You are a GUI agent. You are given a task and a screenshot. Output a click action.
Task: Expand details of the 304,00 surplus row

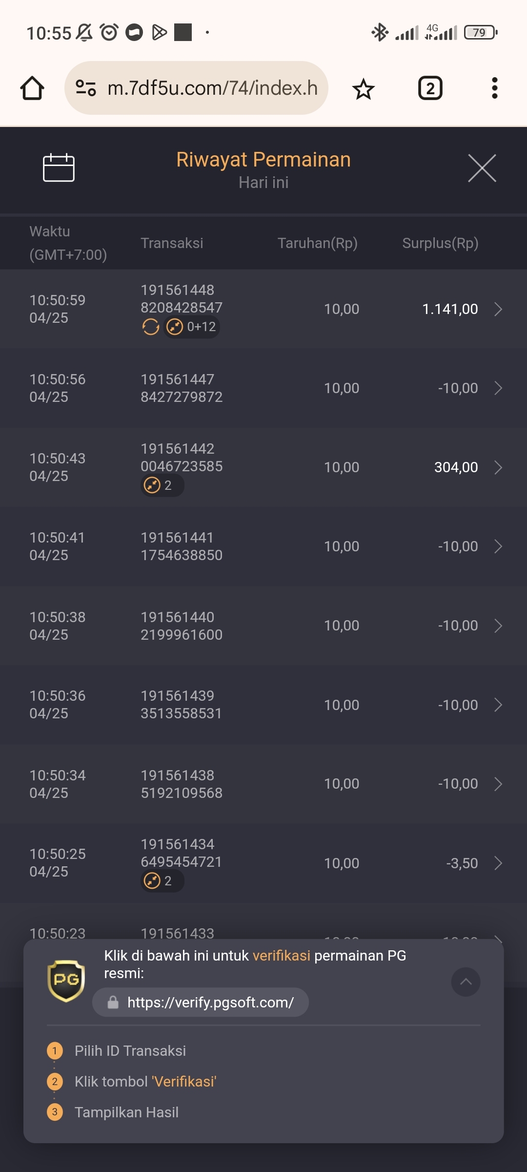(498, 467)
